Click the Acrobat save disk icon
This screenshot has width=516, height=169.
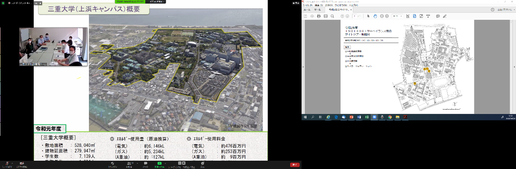tap(305, 16)
